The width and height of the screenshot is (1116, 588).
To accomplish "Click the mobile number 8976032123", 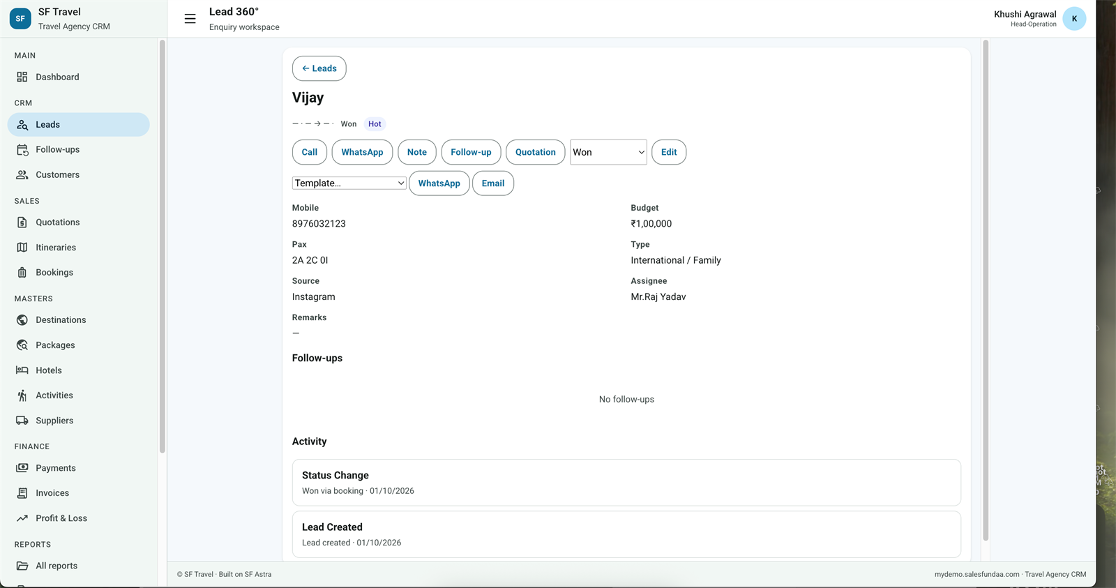I will (319, 224).
